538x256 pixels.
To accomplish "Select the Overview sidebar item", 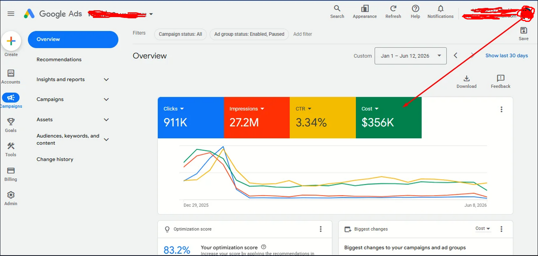I will [73, 39].
